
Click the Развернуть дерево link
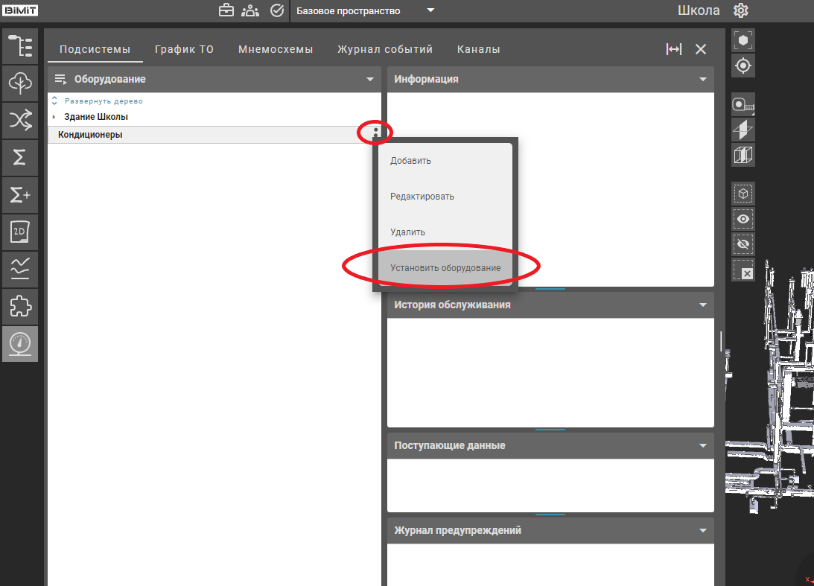[104, 101]
